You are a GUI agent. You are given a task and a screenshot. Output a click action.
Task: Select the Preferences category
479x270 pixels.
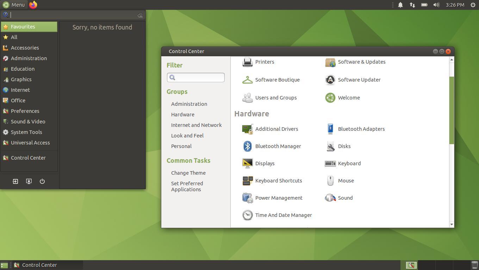point(25,111)
